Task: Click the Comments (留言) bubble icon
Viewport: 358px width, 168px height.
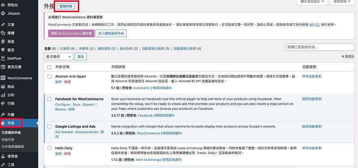Action: point(3,50)
